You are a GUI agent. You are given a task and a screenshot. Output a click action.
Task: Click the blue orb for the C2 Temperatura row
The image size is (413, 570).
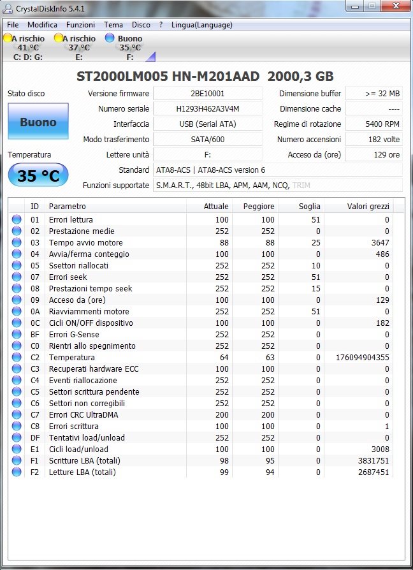[x=17, y=357]
